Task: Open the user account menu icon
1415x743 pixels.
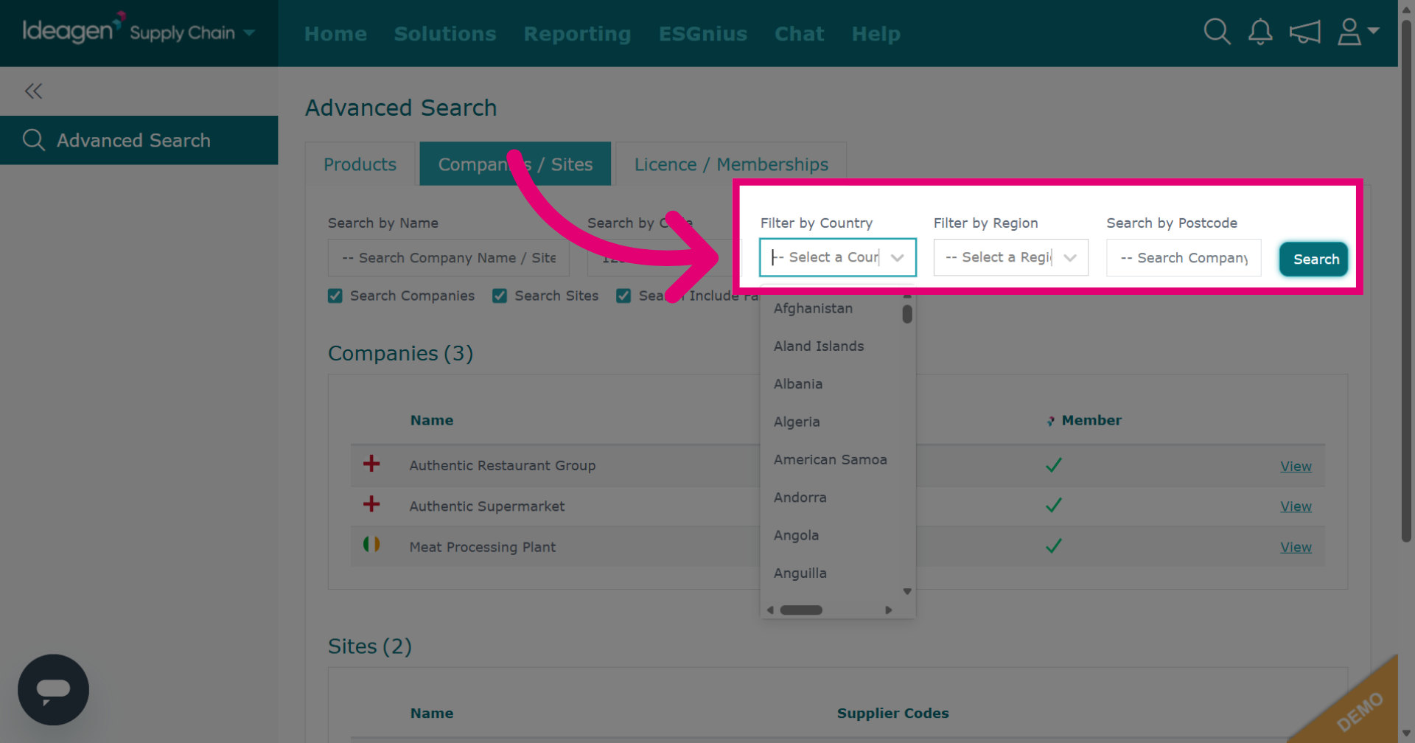Action: click(x=1358, y=32)
